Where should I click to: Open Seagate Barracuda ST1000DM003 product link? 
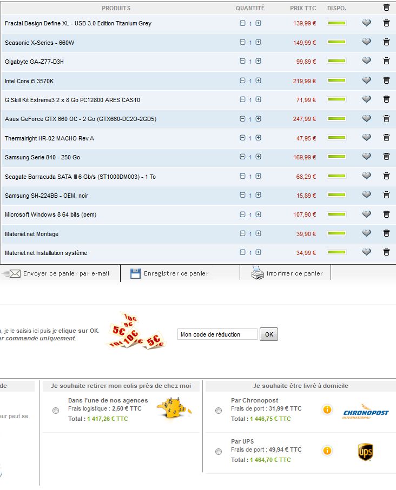coord(80,177)
